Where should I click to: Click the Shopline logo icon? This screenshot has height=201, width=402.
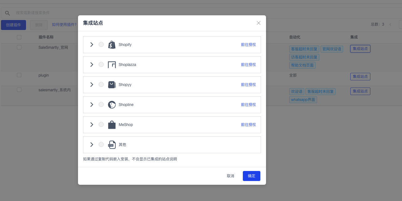pos(112,105)
